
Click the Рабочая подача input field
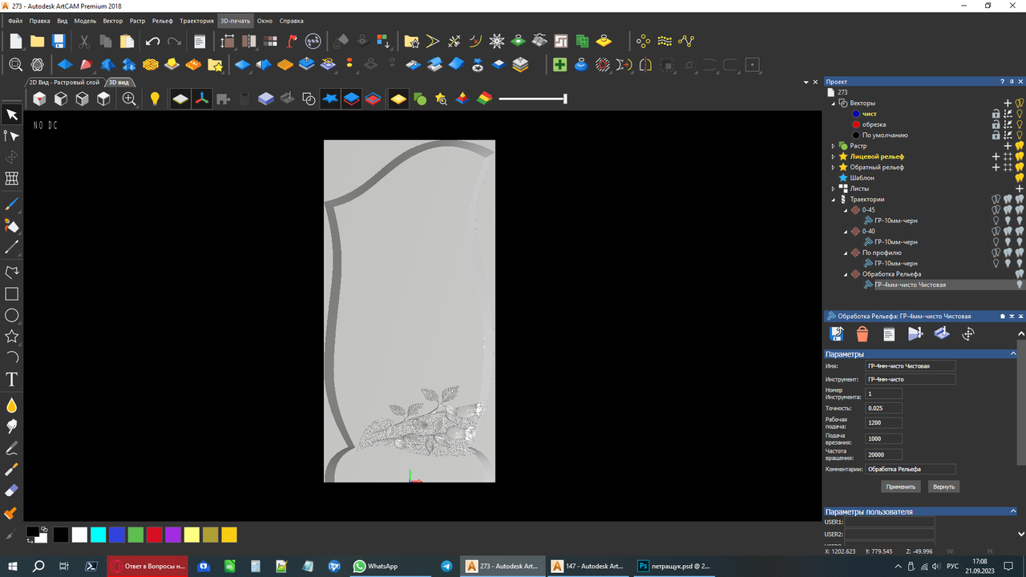(x=884, y=422)
